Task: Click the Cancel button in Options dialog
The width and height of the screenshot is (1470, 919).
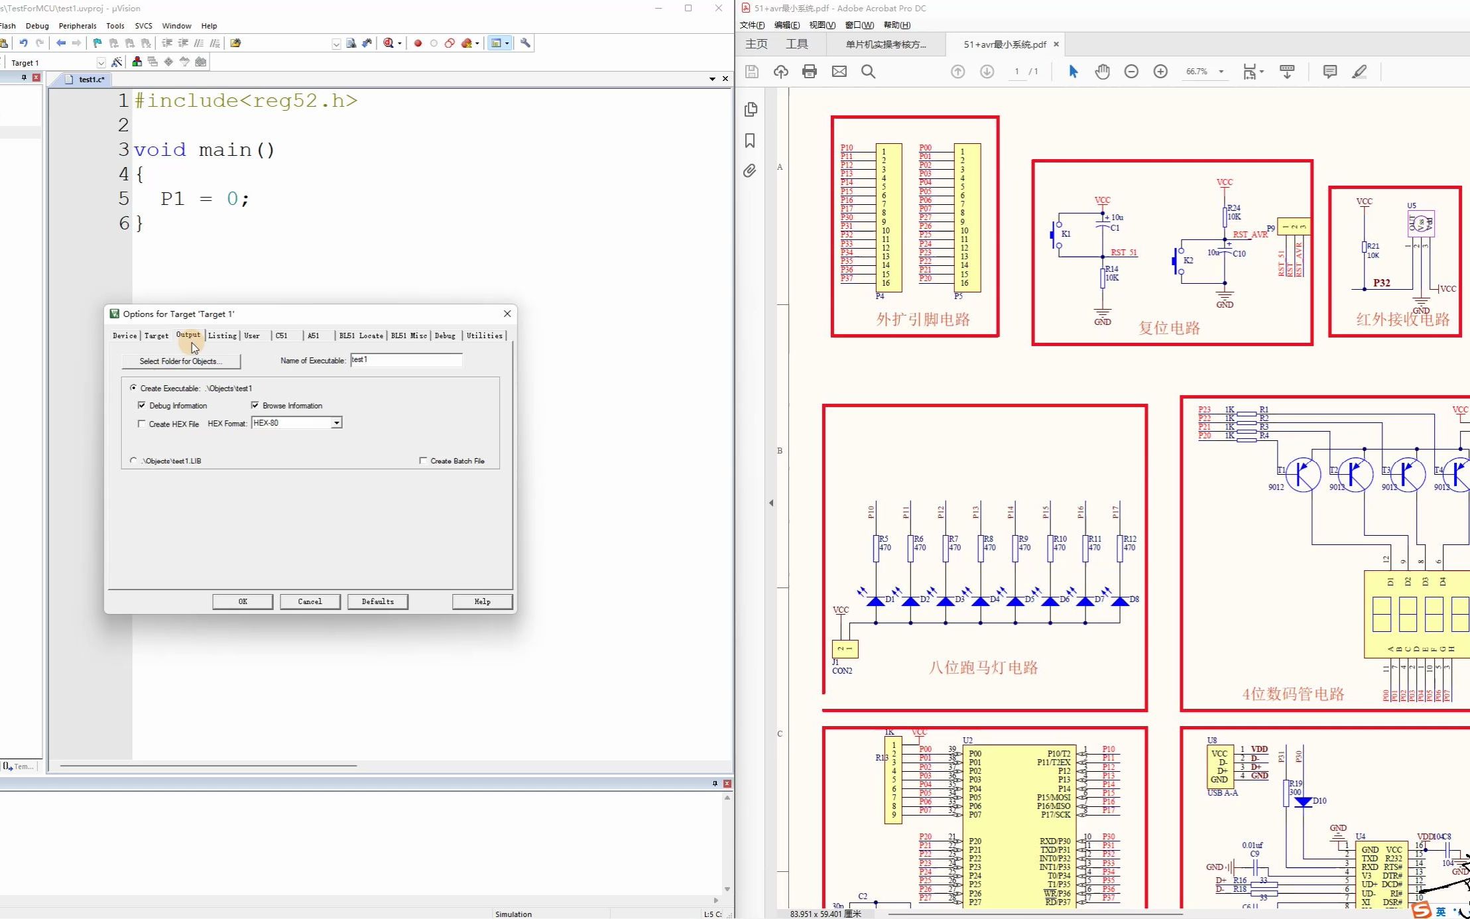Action: [x=310, y=601]
